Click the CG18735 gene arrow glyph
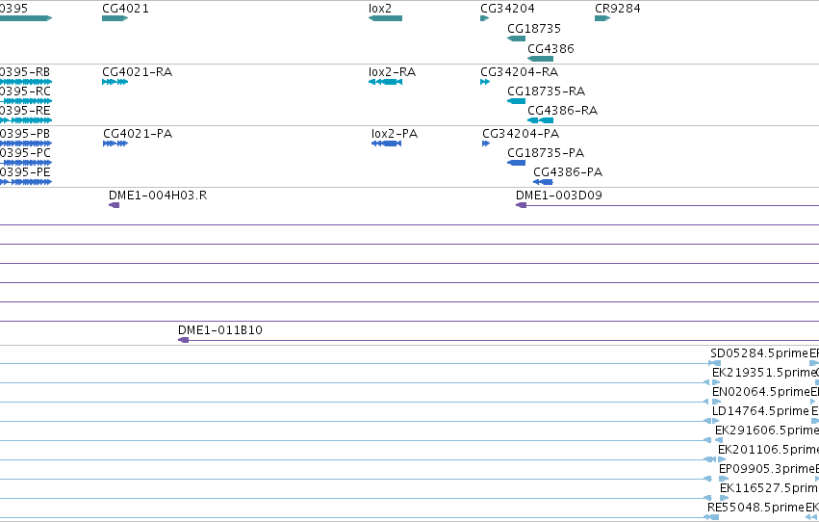819x522 pixels. tap(516, 39)
